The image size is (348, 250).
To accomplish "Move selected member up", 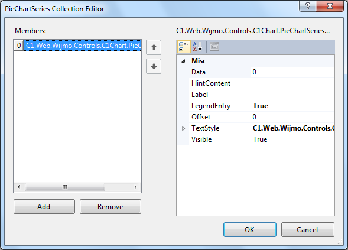I will [154, 47].
